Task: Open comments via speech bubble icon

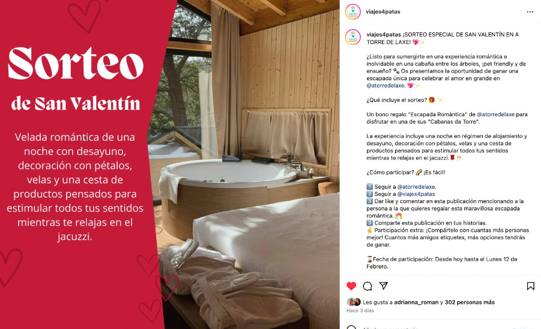Action: [367, 286]
